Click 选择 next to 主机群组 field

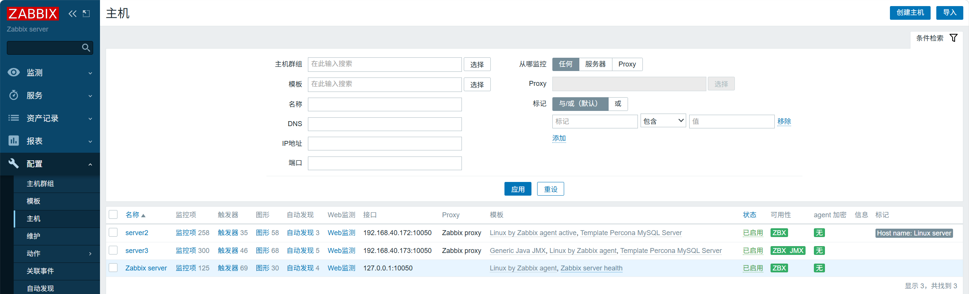click(477, 65)
